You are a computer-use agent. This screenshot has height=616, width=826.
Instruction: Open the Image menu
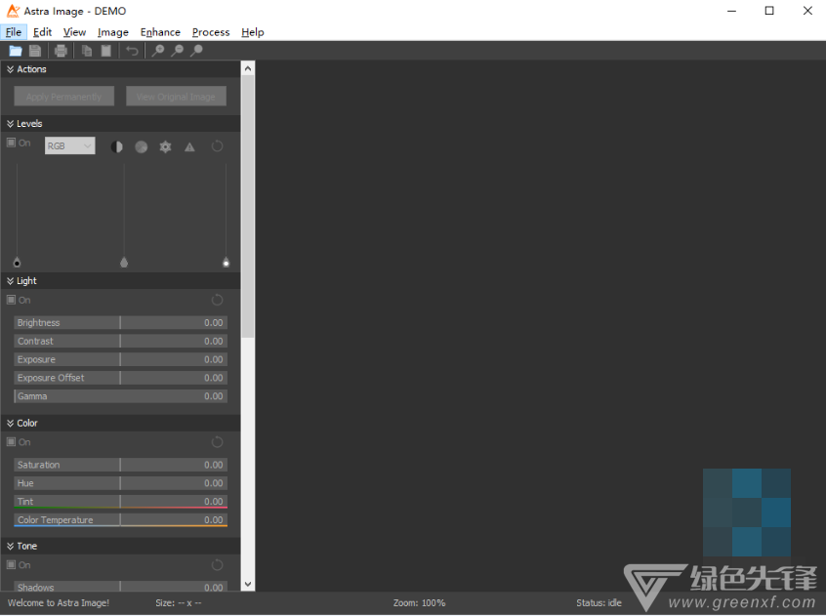[112, 32]
